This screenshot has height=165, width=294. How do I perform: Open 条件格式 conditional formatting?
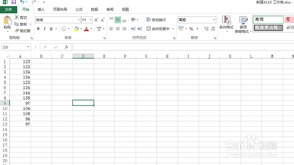click(x=226, y=24)
